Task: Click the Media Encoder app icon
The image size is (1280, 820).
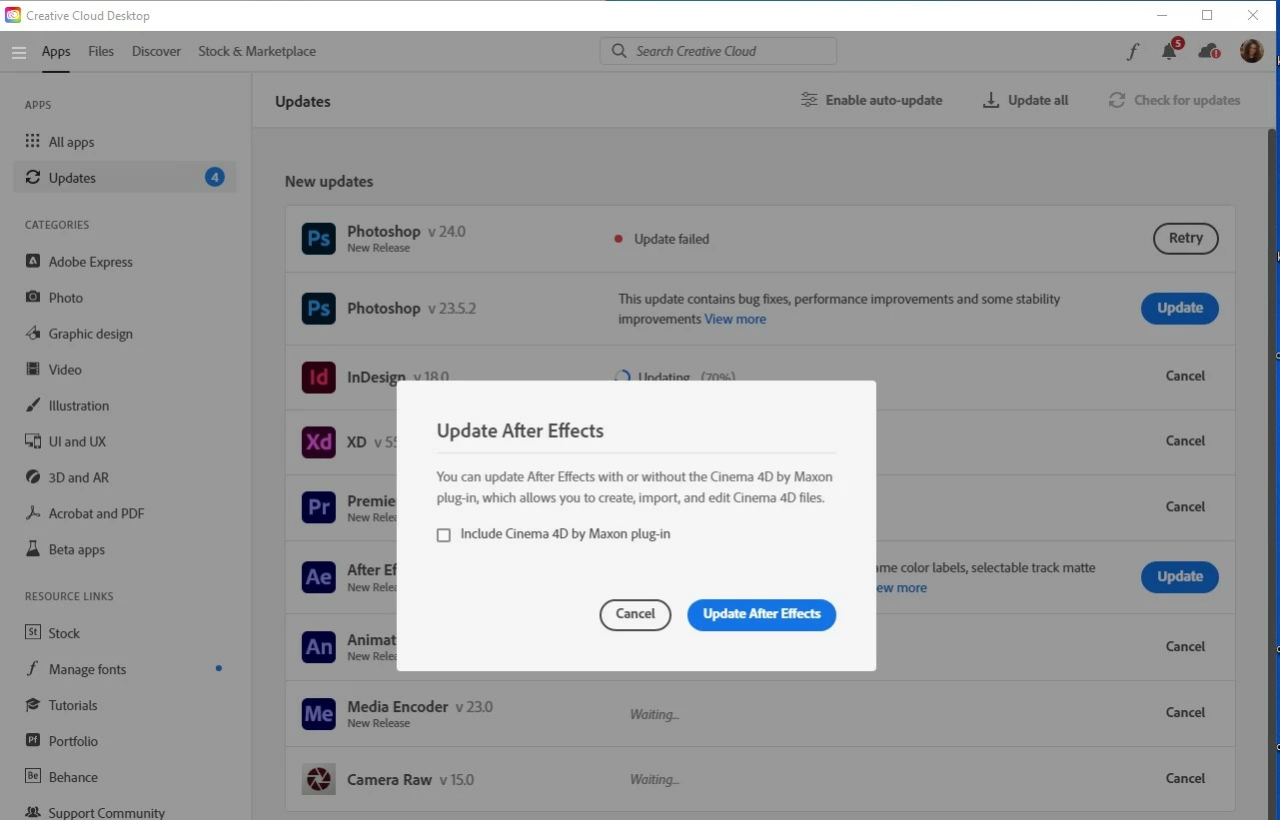Action: click(x=319, y=713)
